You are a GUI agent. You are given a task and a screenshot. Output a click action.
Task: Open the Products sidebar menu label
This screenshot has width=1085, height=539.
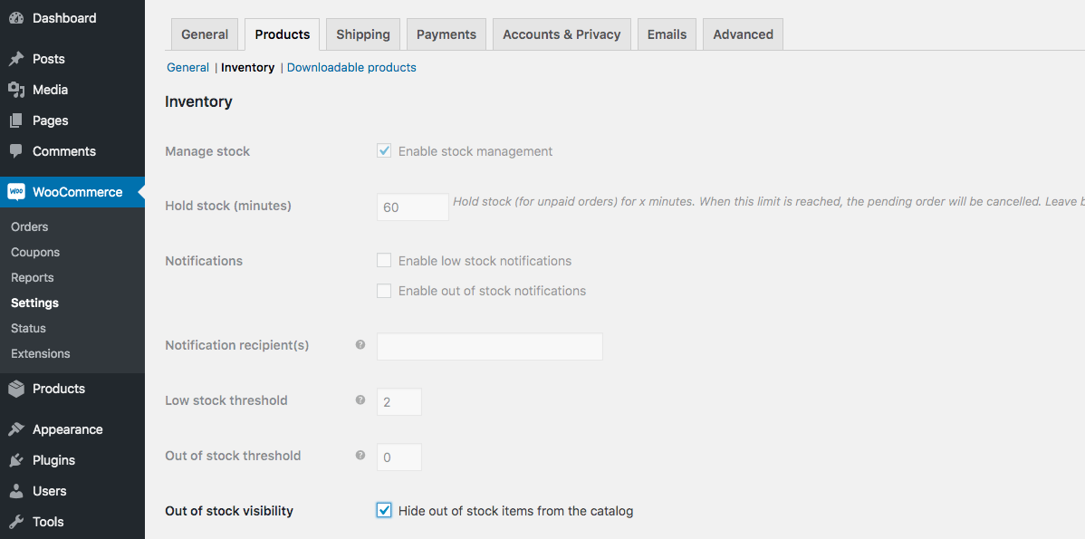[x=59, y=389]
